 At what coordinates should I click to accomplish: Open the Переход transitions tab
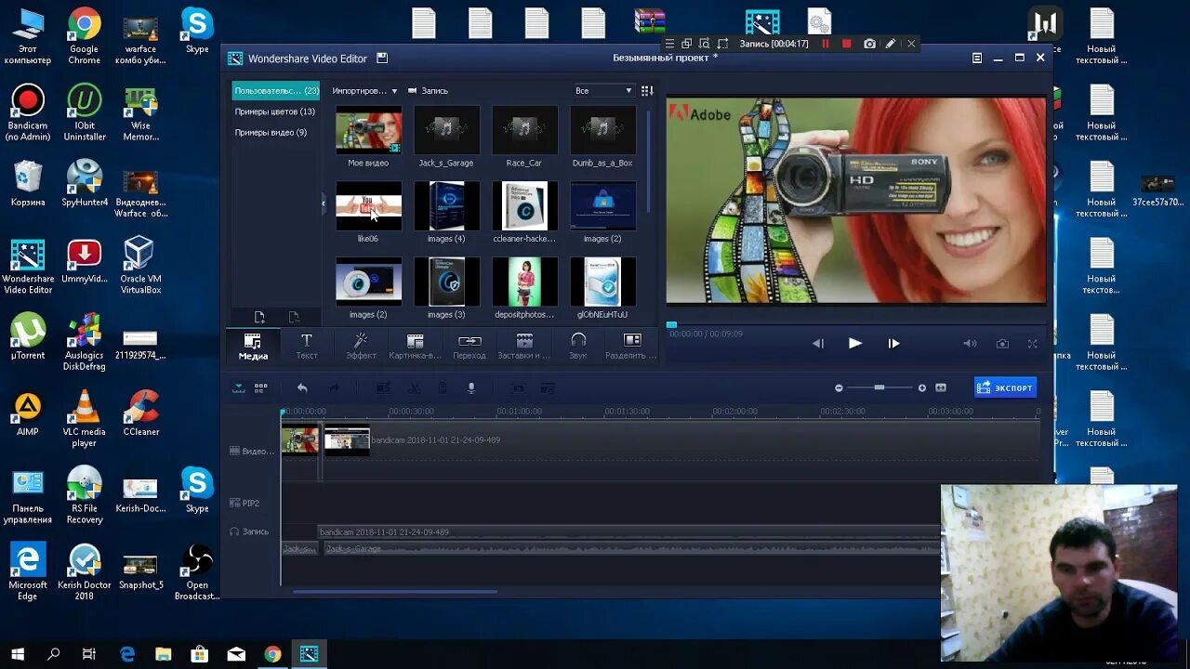[x=469, y=346]
